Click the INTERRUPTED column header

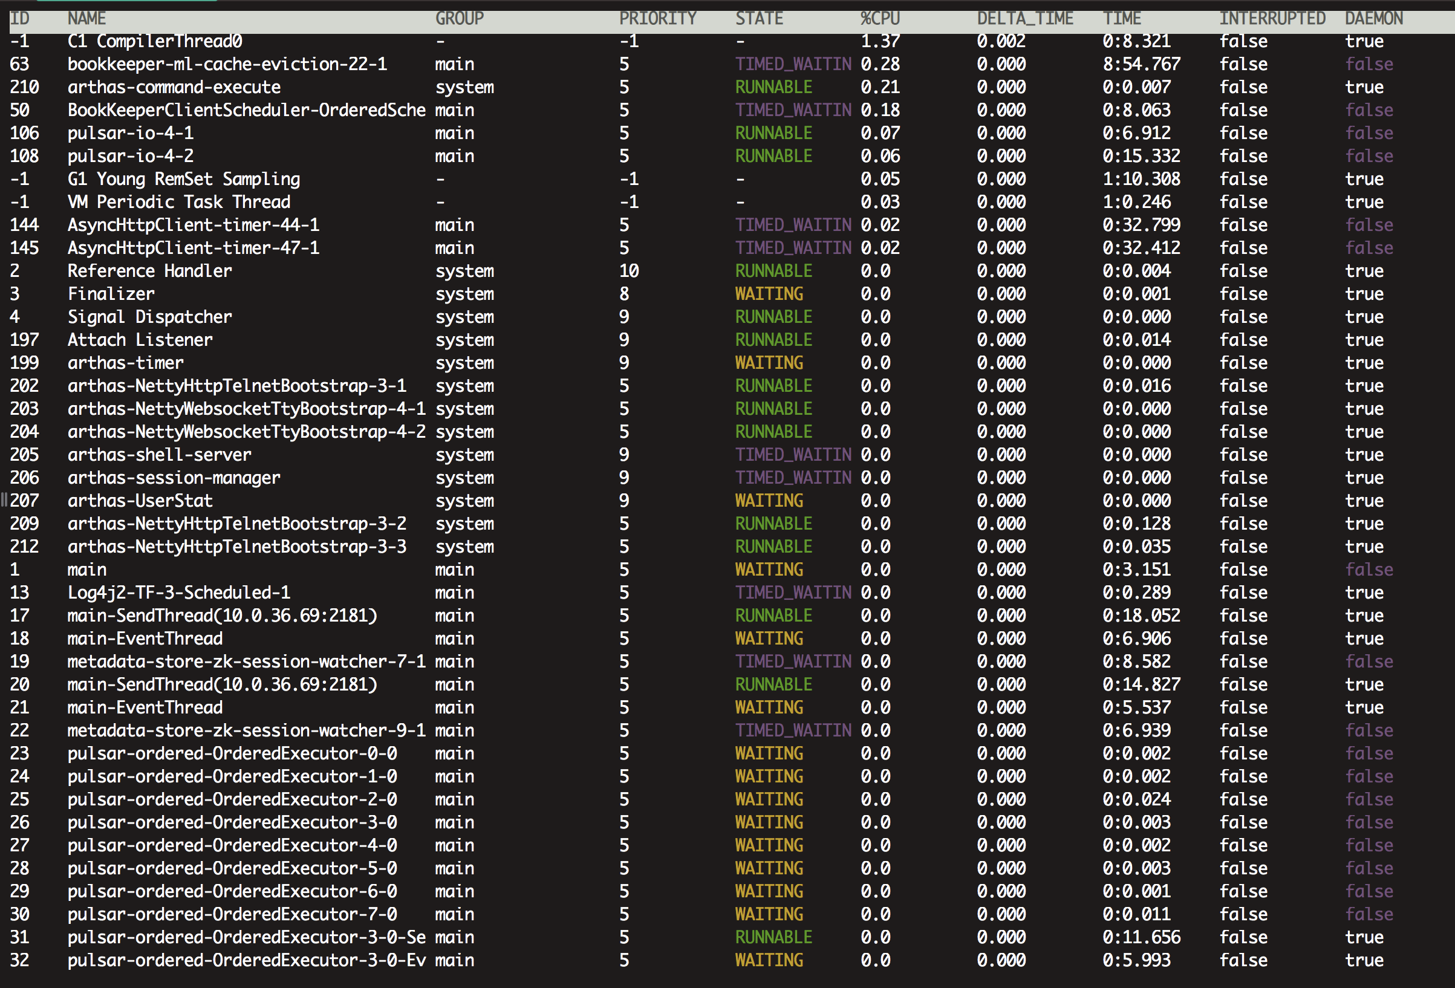[x=1272, y=19]
